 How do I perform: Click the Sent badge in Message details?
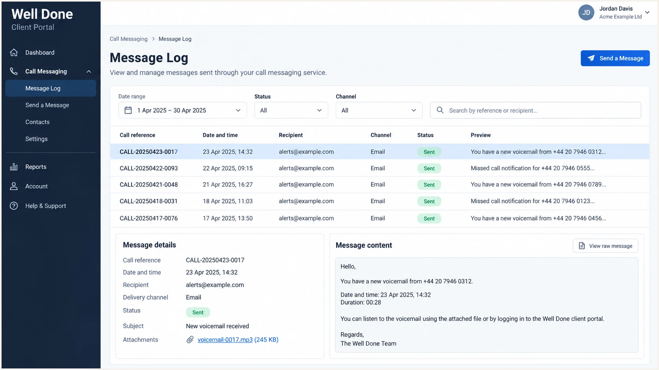tap(198, 312)
